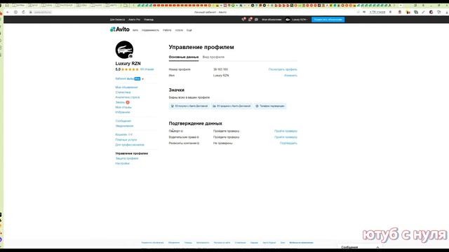Open Настройки in sidebar
Image resolution: width=449 pixels, height=252 pixels.
123,163
